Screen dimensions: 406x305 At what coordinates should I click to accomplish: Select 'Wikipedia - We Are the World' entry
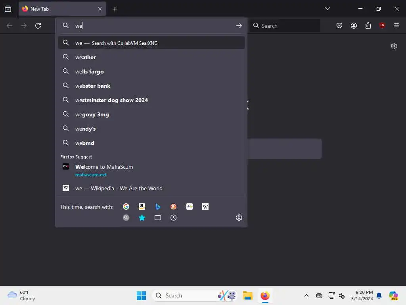click(151, 188)
